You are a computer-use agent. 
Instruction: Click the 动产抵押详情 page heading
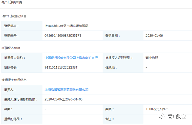tap(11, 2)
